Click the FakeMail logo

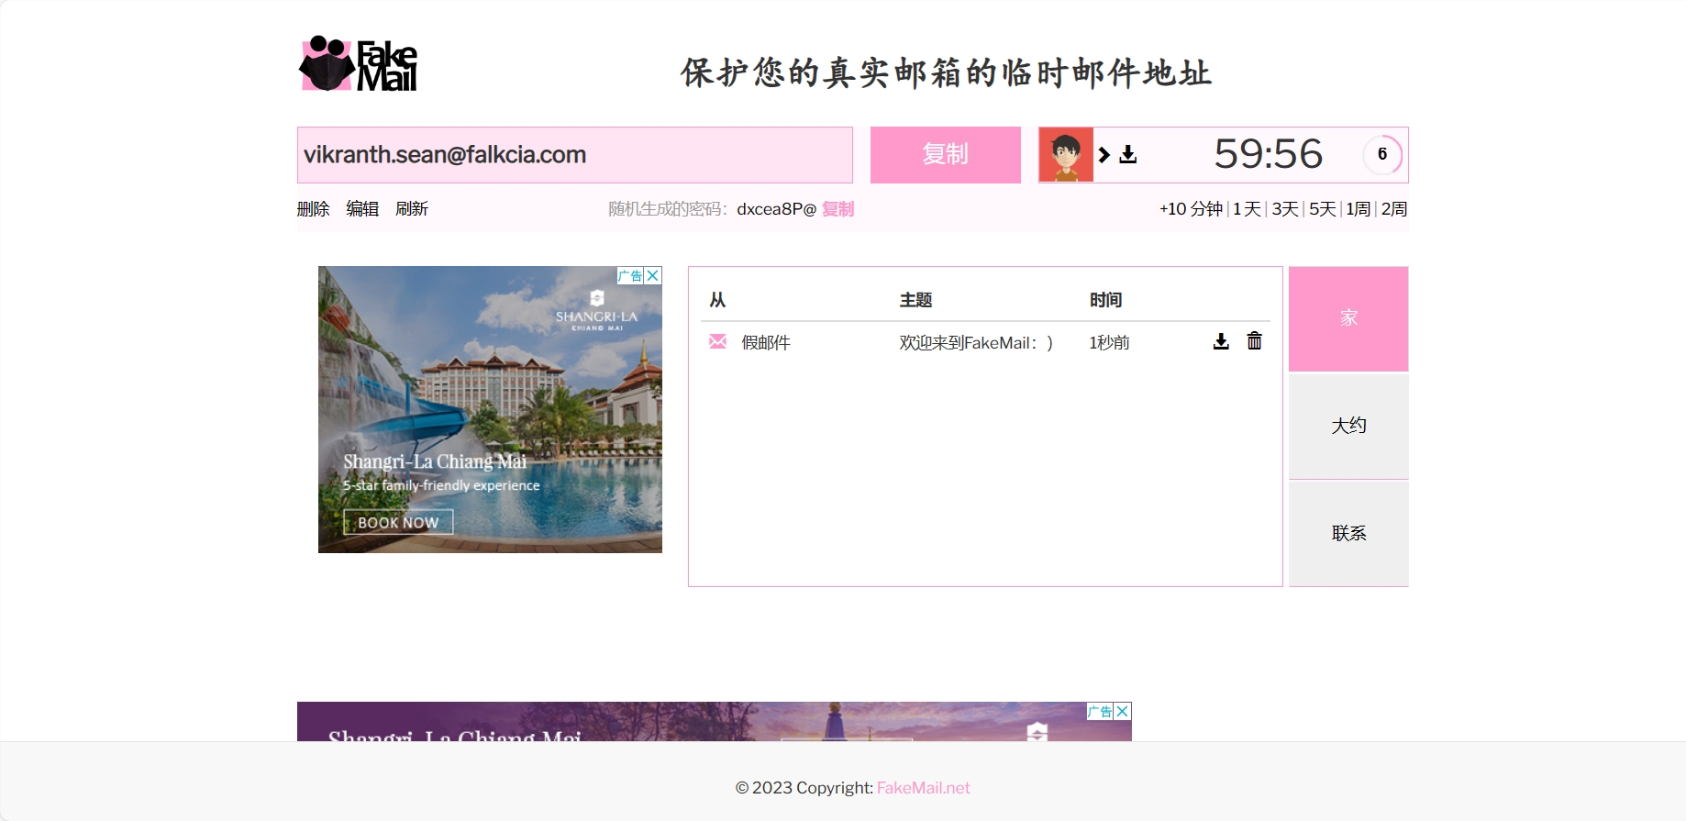click(x=359, y=63)
